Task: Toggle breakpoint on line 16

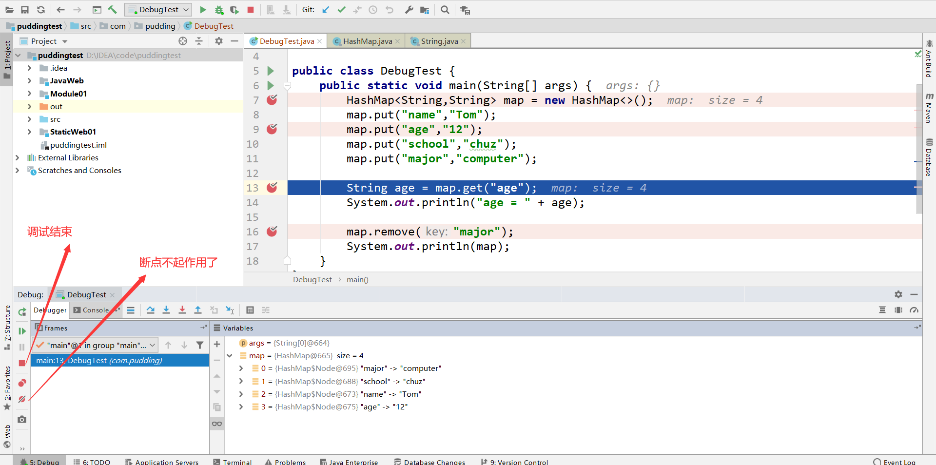Action: point(272,232)
